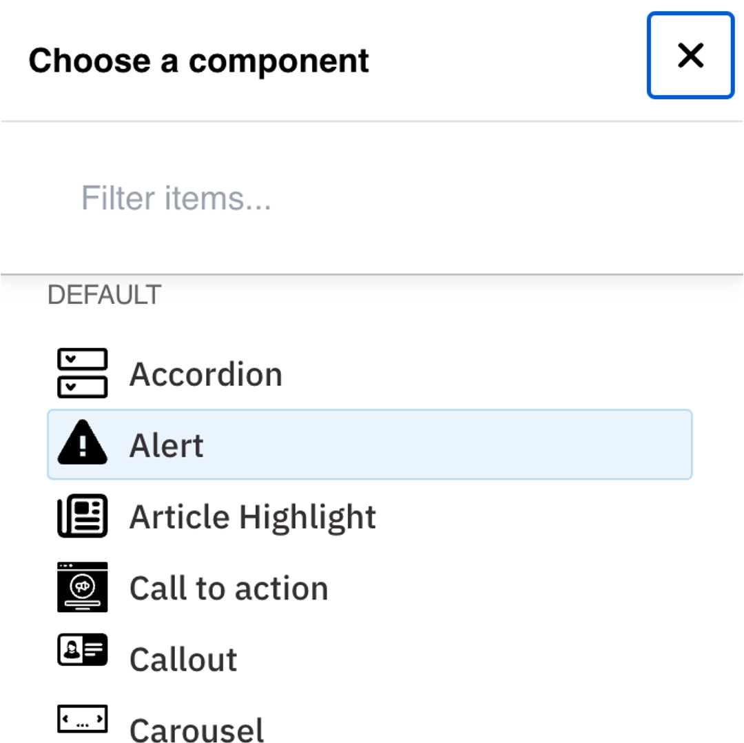Click the Callout ID card icon
Image resolution: width=744 pixels, height=743 pixels.
coord(82,650)
